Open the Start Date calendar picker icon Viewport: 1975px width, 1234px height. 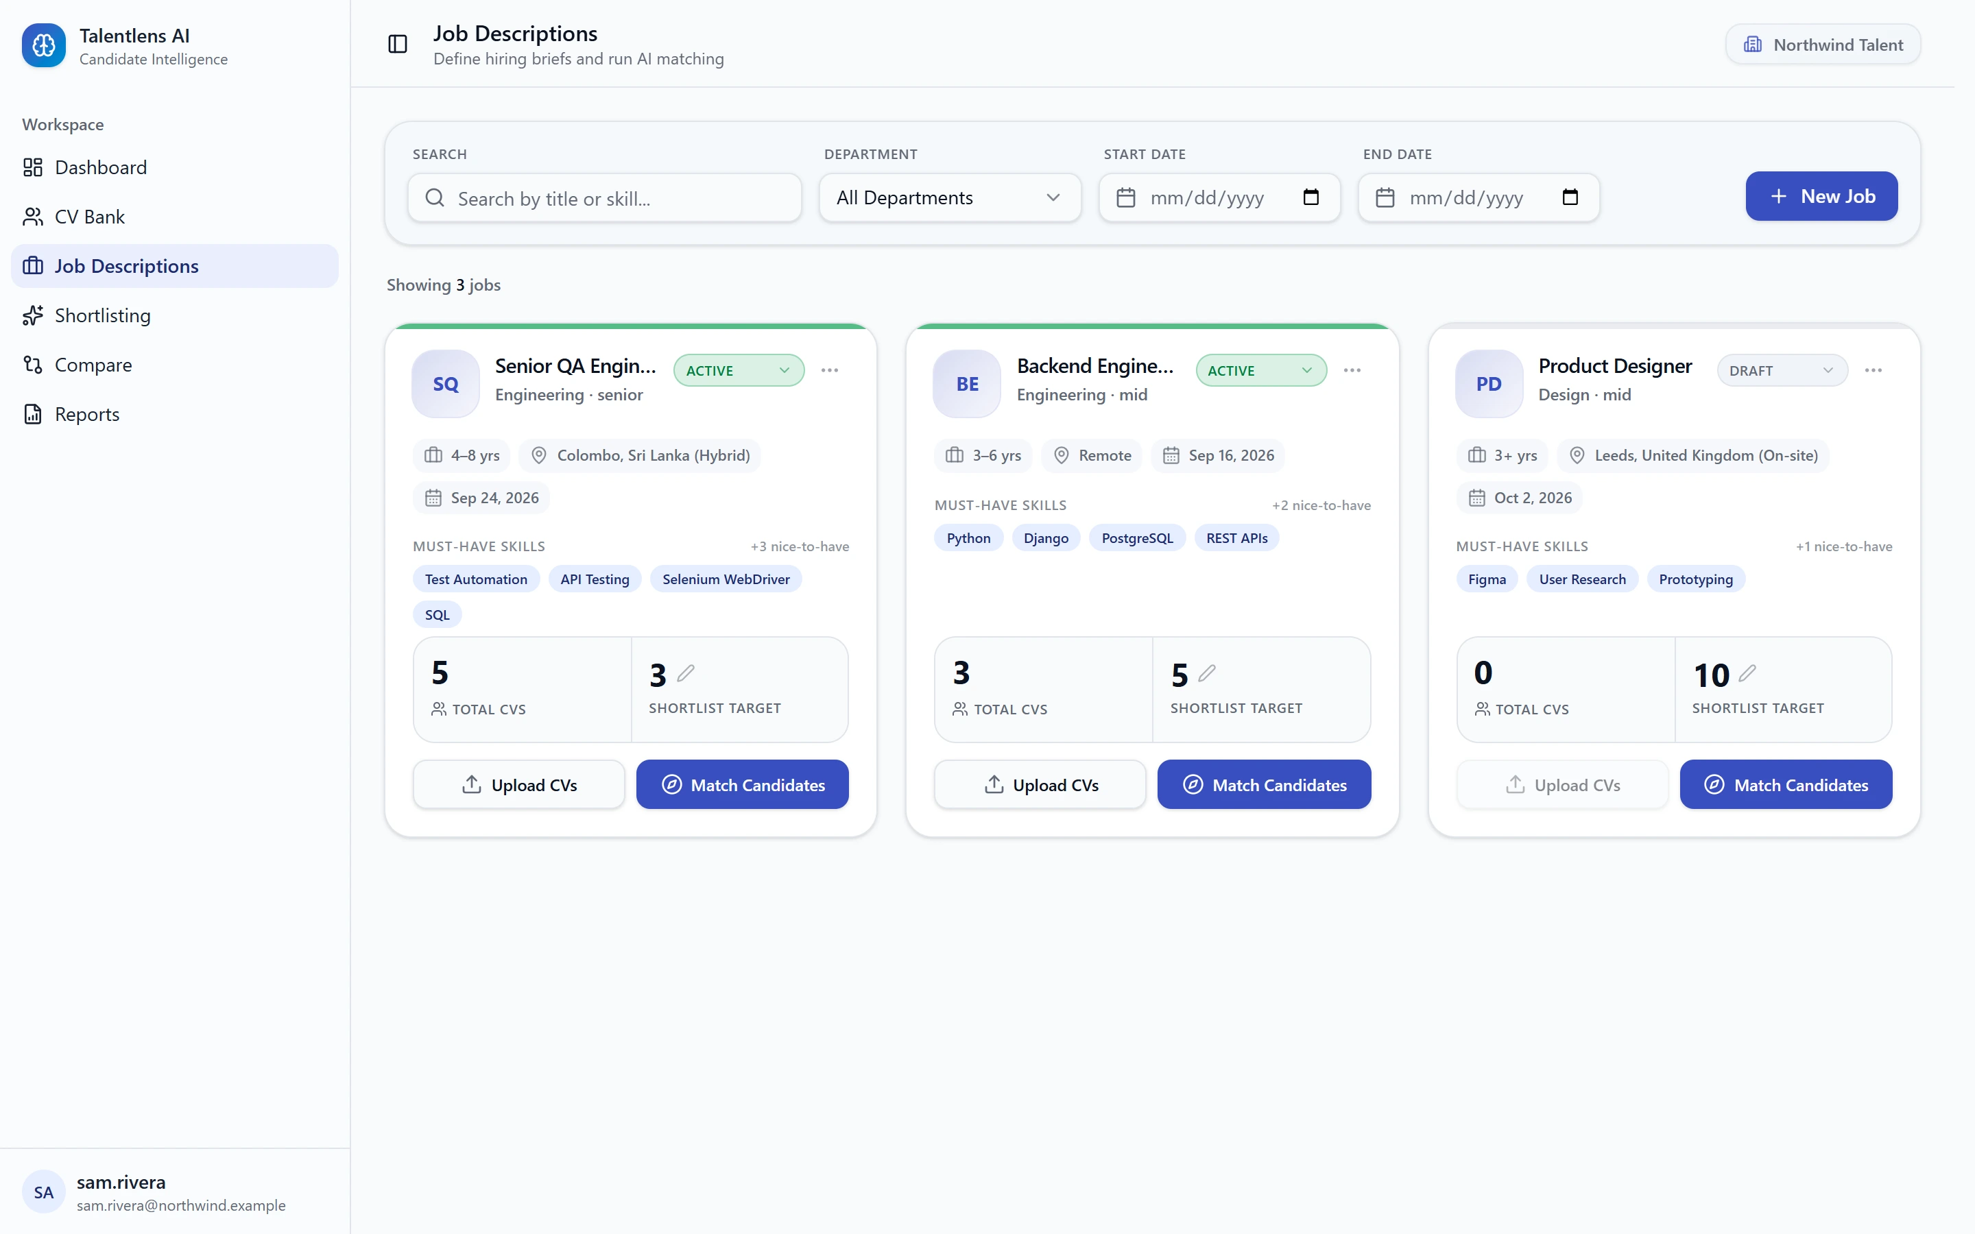click(x=1310, y=197)
